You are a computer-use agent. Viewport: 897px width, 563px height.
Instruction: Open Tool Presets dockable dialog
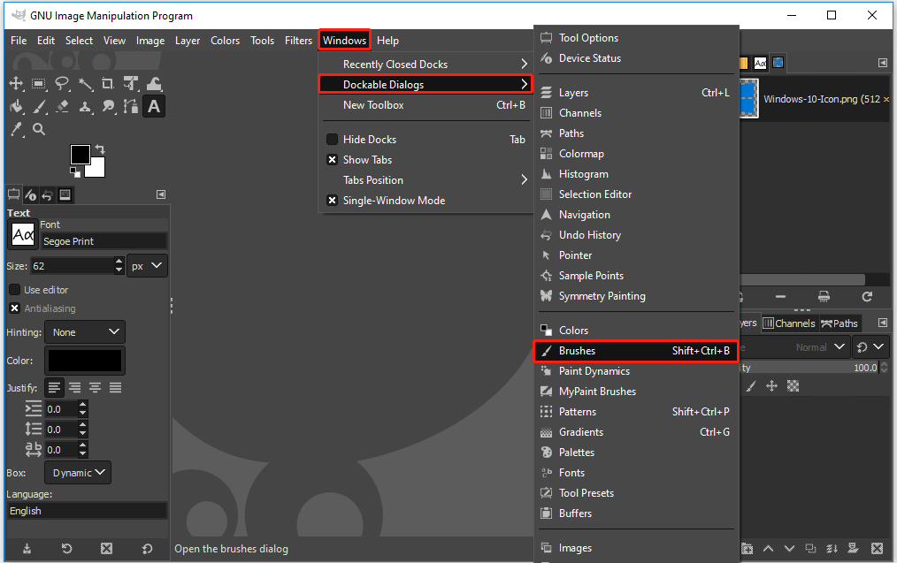click(x=636, y=493)
